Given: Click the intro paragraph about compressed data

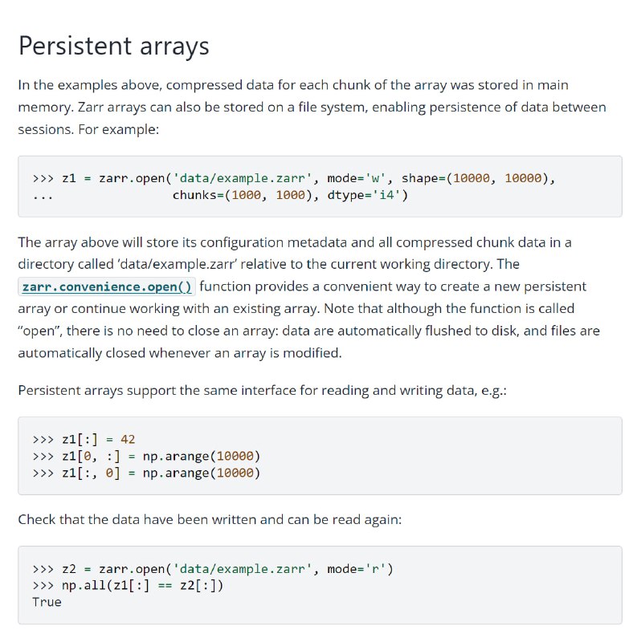Looking at the screenshot, I should click(312, 107).
